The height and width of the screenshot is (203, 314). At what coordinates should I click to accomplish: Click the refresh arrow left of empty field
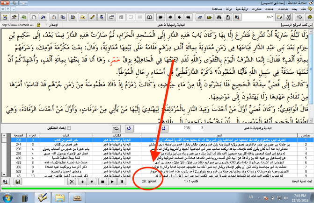pos(129,128)
